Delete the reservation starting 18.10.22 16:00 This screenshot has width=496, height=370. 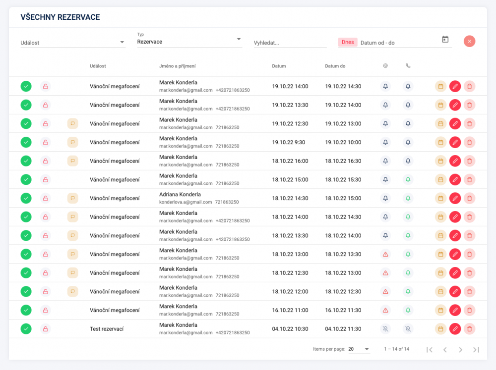469,161
